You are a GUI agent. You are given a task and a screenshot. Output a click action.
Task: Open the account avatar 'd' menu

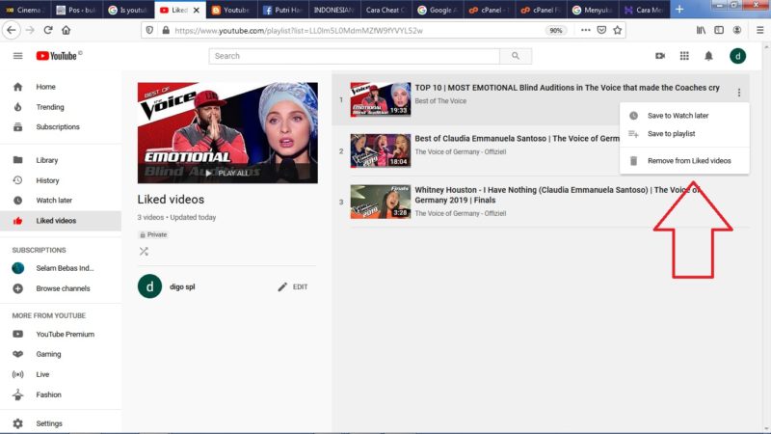[x=737, y=56]
